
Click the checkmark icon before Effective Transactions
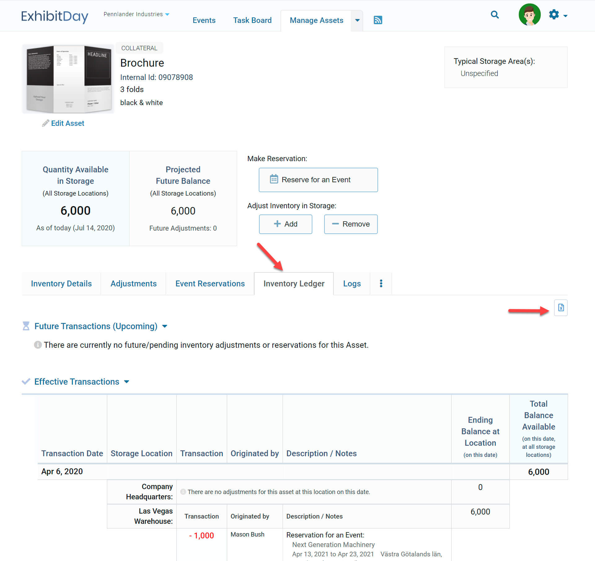[x=26, y=382]
